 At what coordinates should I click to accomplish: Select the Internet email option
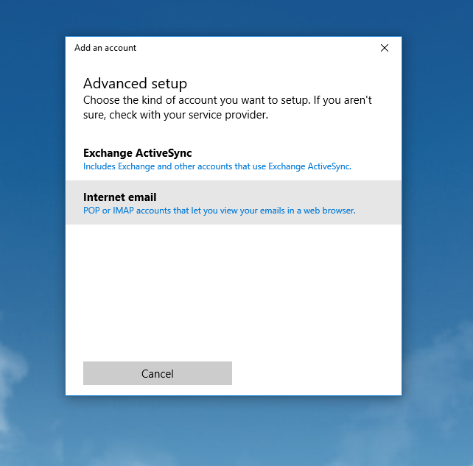(234, 202)
